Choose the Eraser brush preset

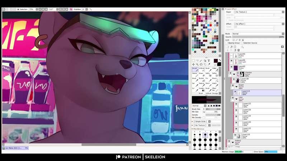coord(202,75)
